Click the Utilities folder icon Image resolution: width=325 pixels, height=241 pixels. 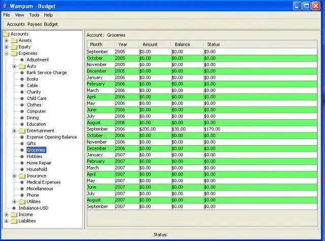pyautogui.click(x=22, y=201)
